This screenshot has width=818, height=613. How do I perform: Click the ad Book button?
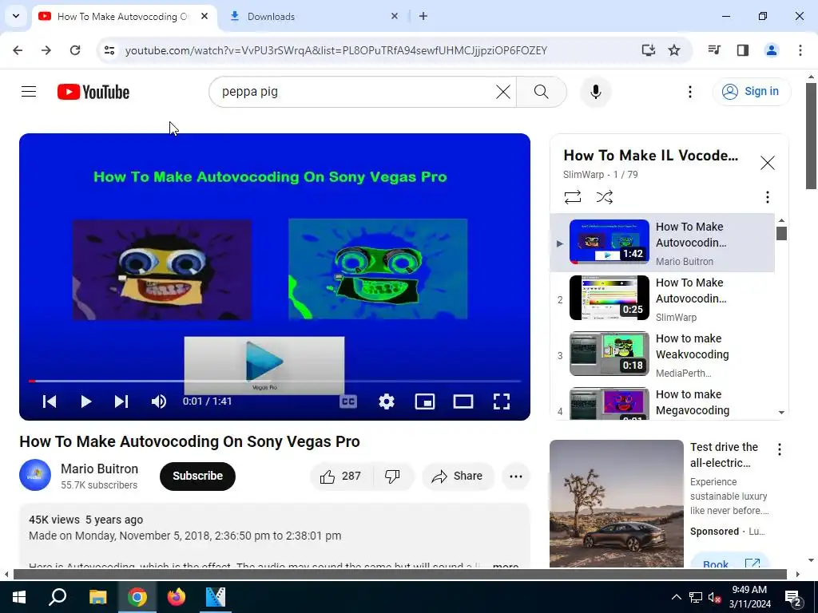click(x=729, y=562)
